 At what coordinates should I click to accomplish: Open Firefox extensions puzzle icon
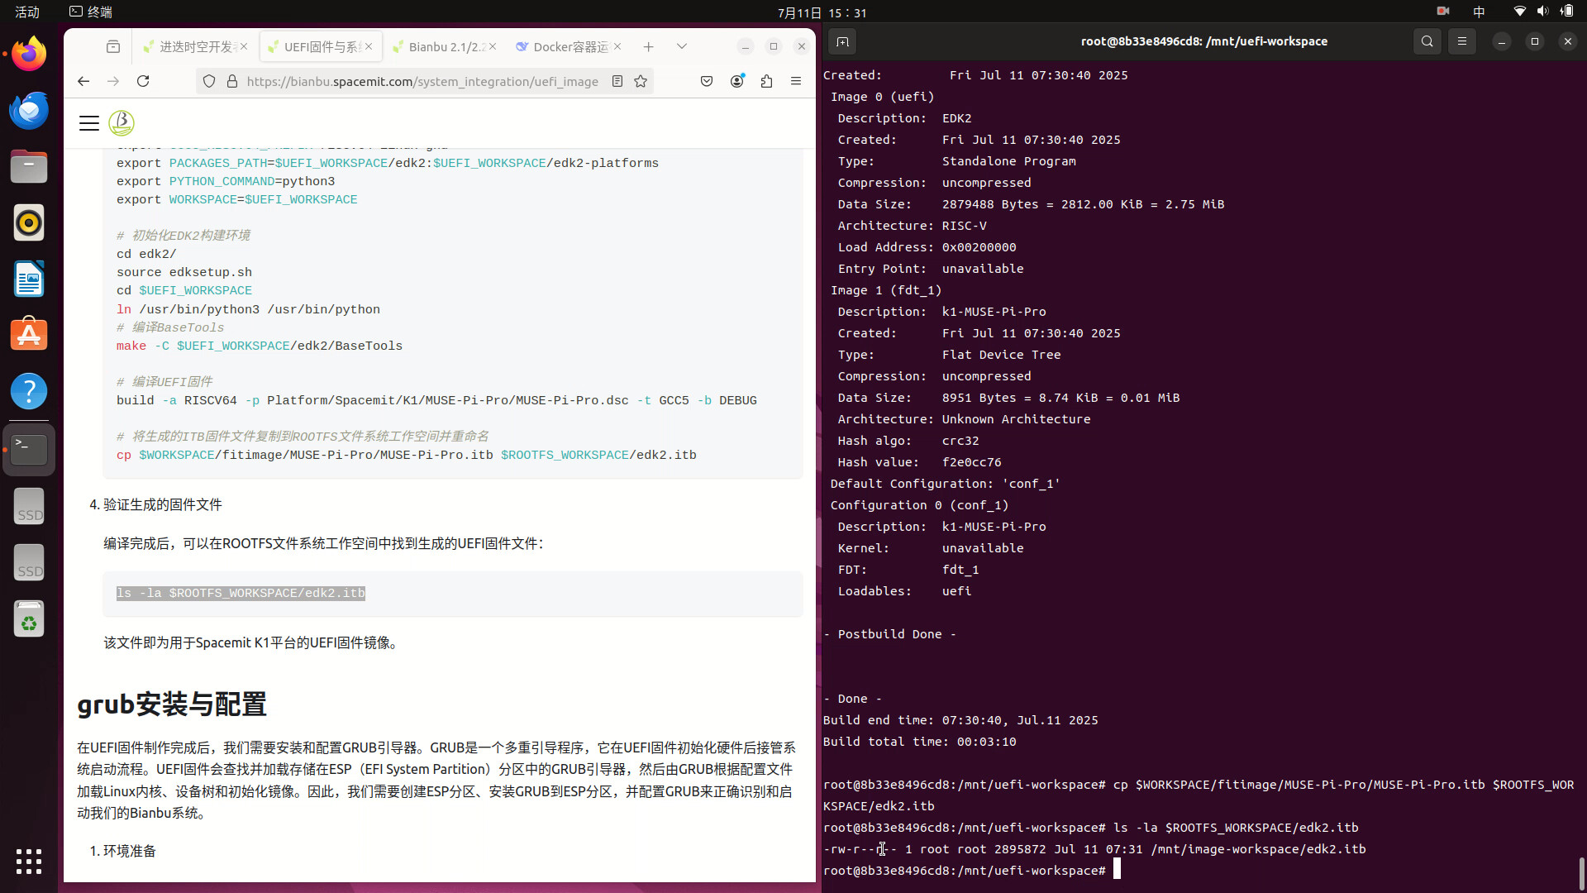(x=766, y=81)
